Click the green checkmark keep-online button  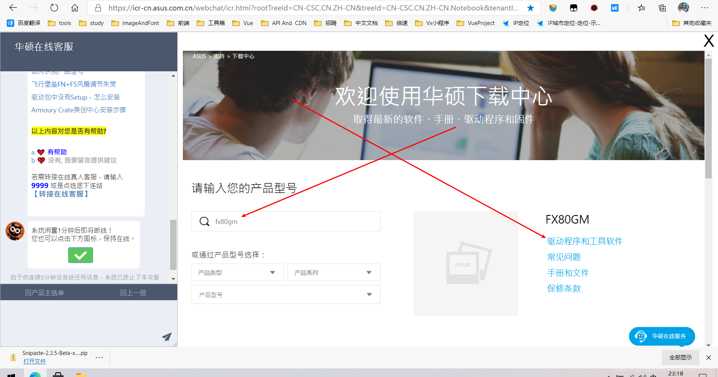pos(80,255)
